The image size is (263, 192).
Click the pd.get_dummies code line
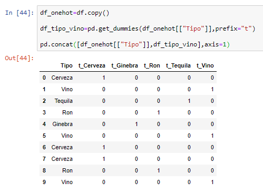(x=148, y=28)
